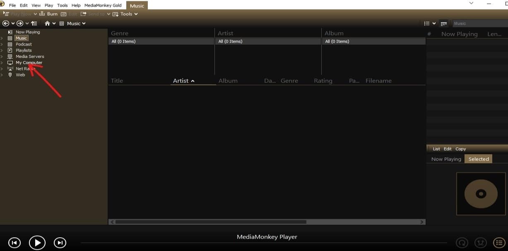Viewport: 508px width, 251px height.
Task: Open the Edit menu
Action: click(24, 5)
